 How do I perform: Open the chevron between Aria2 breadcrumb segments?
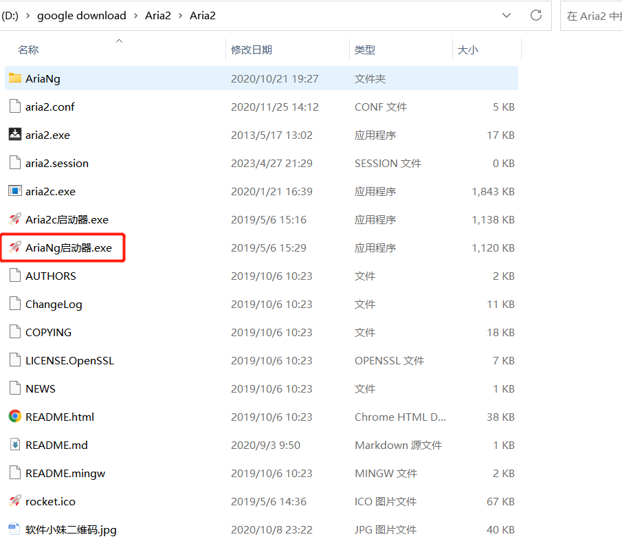click(180, 15)
